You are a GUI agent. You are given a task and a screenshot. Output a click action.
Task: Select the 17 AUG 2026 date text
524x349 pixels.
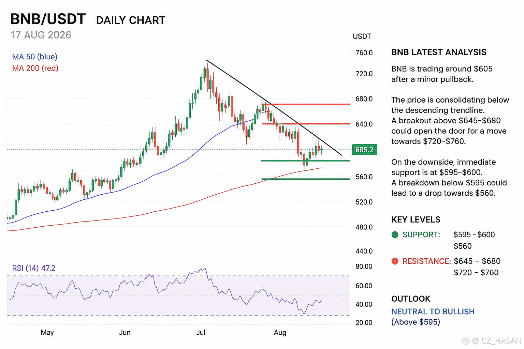click(41, 35)
